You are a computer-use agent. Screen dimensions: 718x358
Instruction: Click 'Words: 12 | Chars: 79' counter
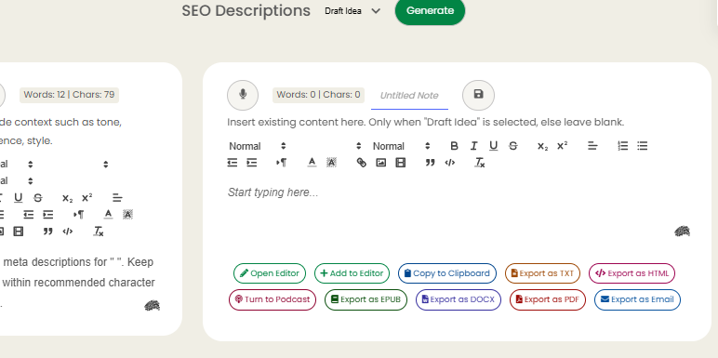pyautogui.click(x=69, y=95)
